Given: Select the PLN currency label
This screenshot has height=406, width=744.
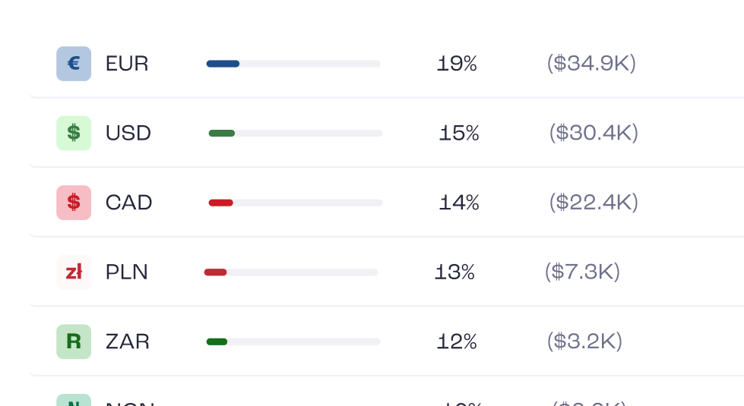Looking at the screenshot, I should pyautogui.click(x=127, y=272).
